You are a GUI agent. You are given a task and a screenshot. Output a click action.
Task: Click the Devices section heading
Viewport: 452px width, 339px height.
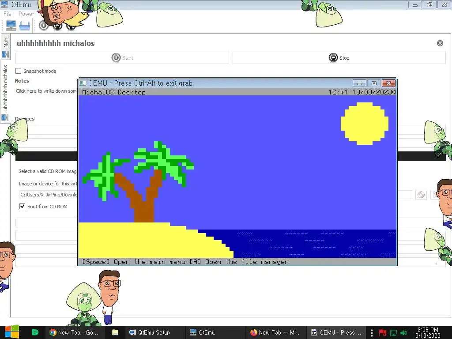(25, 118)
